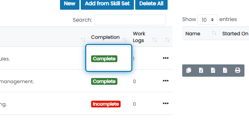249x122 pixels.
Task: Print the table using printer icon
Action: pyautogui.click(x=238, y=70)
